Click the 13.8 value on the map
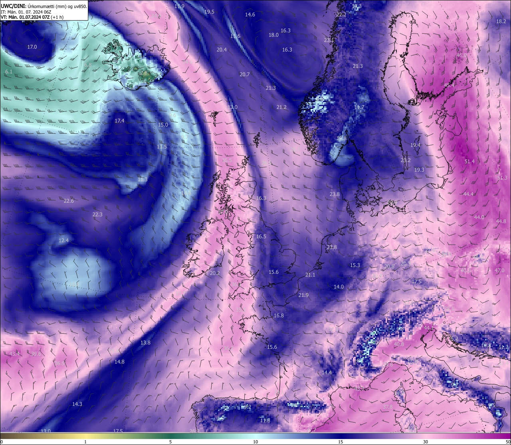 coord(145,343)
